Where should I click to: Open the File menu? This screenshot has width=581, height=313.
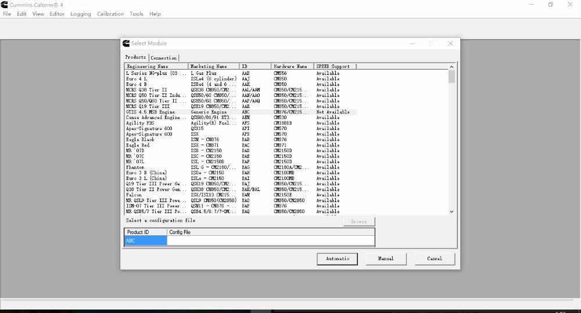click(7, 14)
